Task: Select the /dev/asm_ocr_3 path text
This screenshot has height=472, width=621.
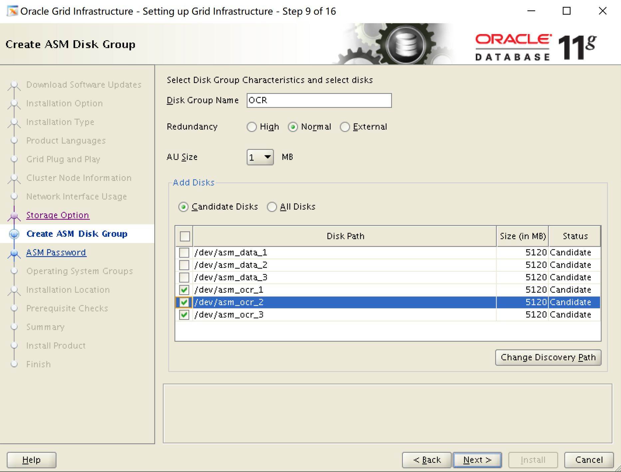Action: point(229,315)
